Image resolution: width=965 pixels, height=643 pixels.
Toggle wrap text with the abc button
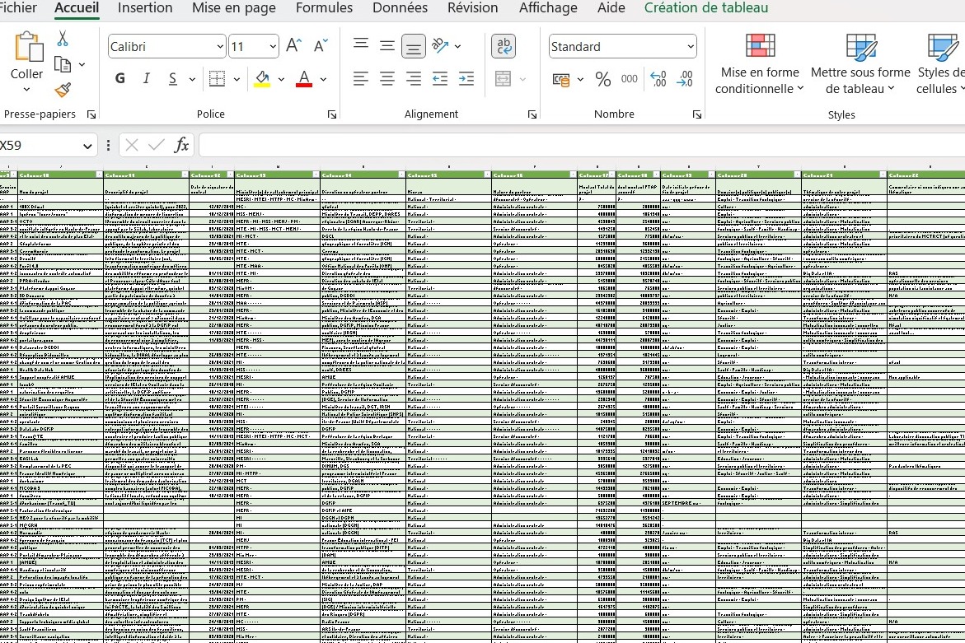click(x=504, y=47)
